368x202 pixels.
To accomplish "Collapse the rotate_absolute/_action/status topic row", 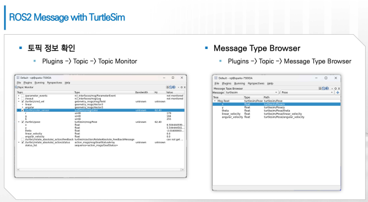I will (x=19, y=143).
